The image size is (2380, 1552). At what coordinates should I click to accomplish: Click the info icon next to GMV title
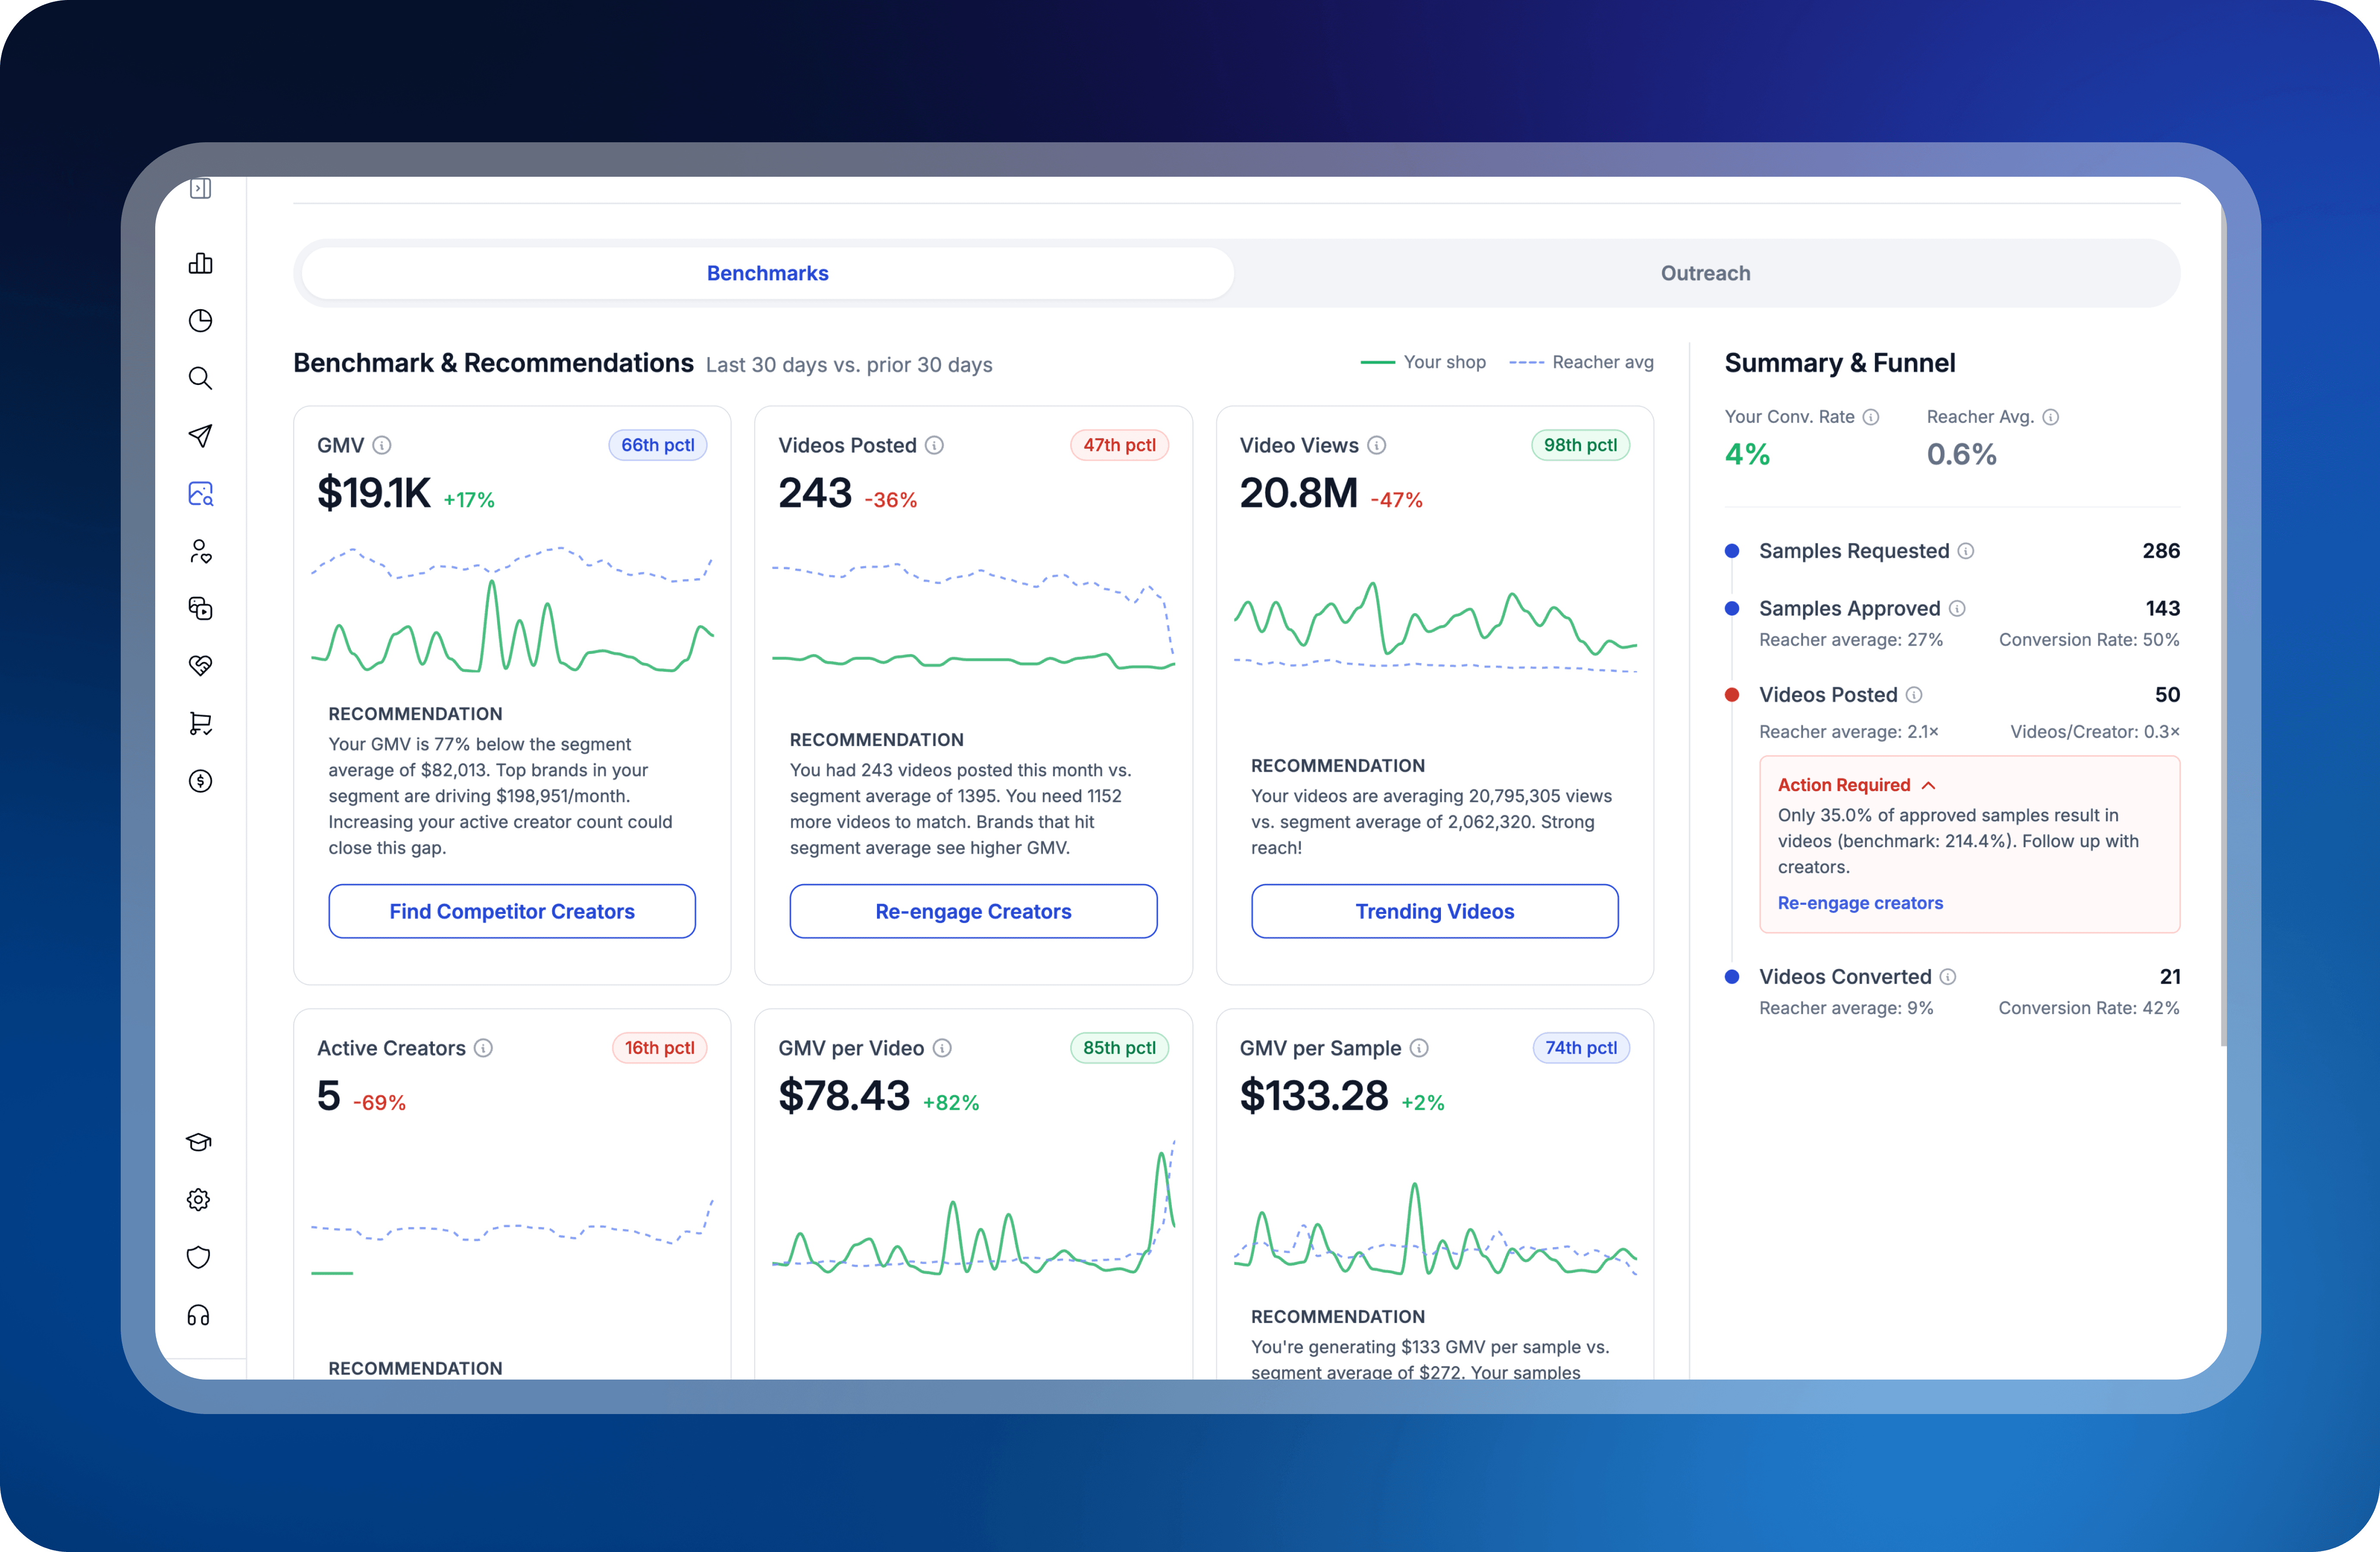click(x=382, y=445)
